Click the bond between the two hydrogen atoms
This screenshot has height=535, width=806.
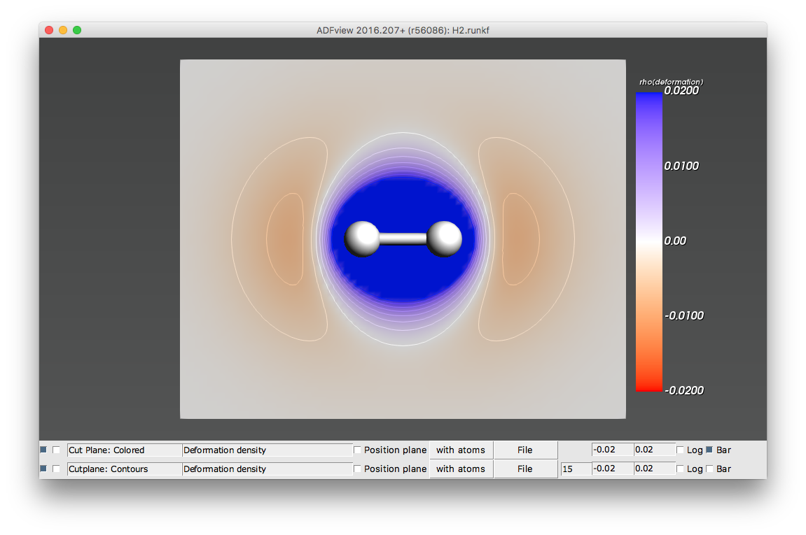tap(405, 238)
